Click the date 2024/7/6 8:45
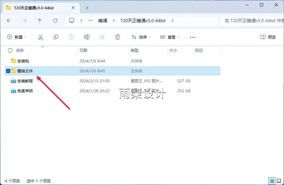The height and width of the screenshot is (185, 284). click(92, 71)
